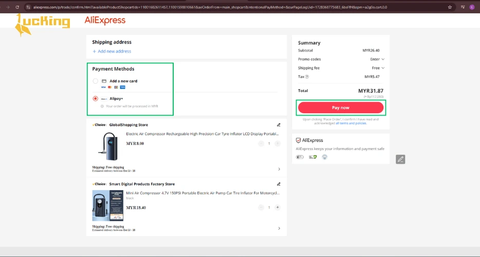Click the credit card icon beside Add a new card
The width and height of the screenshot is (480, 257).
(x=104, y=81)
